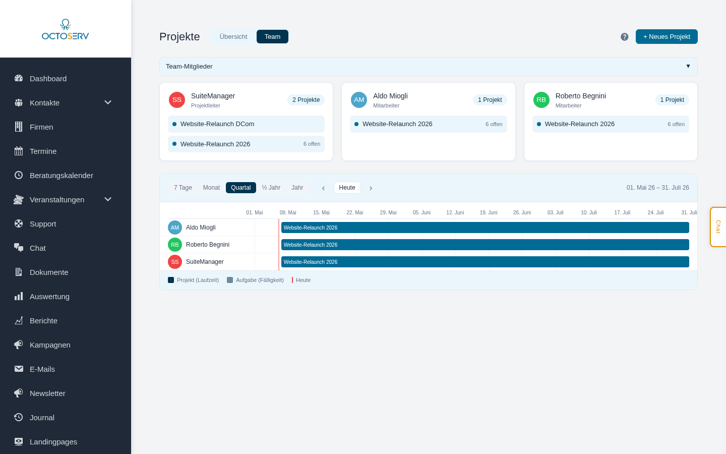Expand the Kontakte submenu chevron
Screen dimensions: 726x454
pos(108,102)
